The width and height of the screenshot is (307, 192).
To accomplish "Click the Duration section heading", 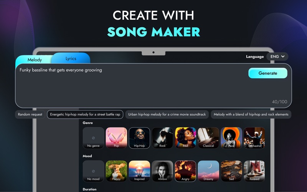I will pyautogui.click(x=89, y=189).
